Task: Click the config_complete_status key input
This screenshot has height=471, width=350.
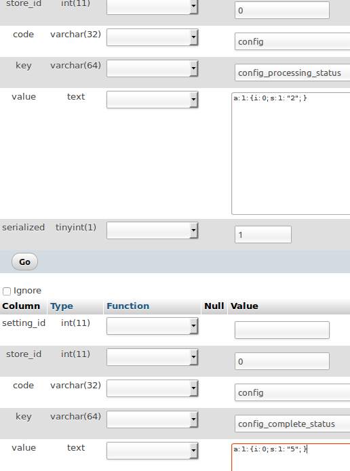Action: 292,424
